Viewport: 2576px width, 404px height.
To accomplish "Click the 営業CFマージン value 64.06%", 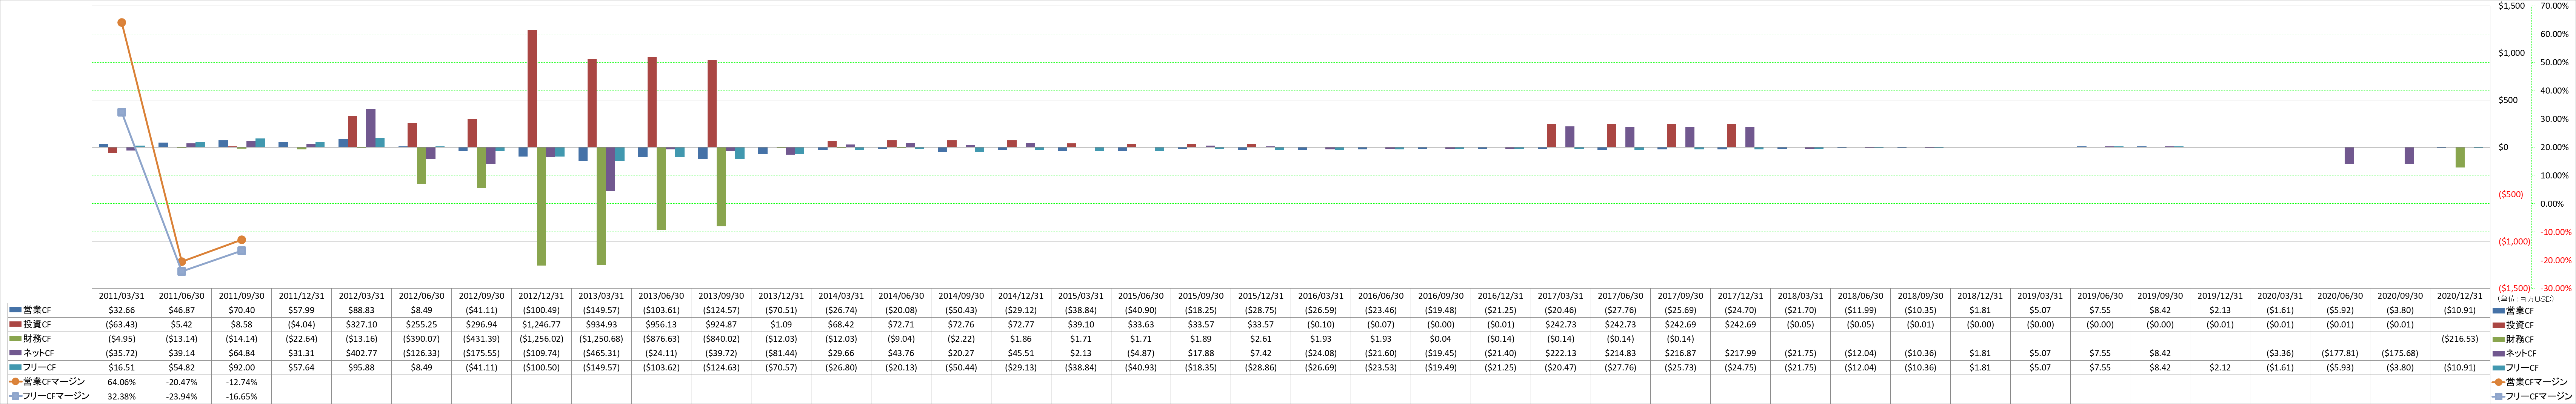I will point(122,382).
